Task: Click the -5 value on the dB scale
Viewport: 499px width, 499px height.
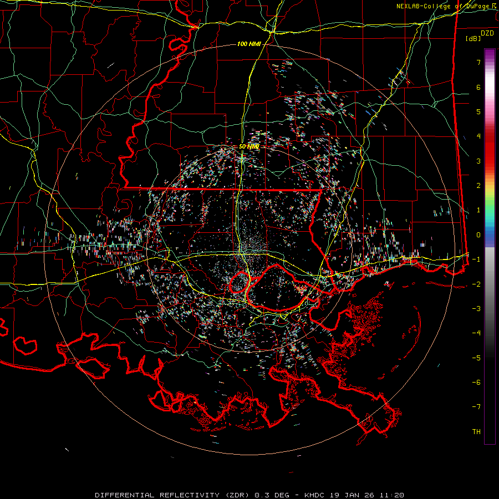Action: [x=476, y=358]
